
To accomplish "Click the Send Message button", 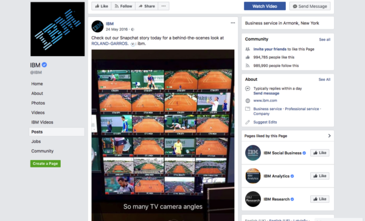I will pos(310,6).
